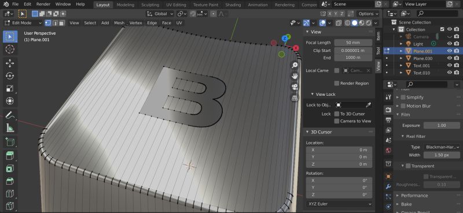
Task: Switch to edge select mode
Action: pyautogui.click(x=55, y=23)
